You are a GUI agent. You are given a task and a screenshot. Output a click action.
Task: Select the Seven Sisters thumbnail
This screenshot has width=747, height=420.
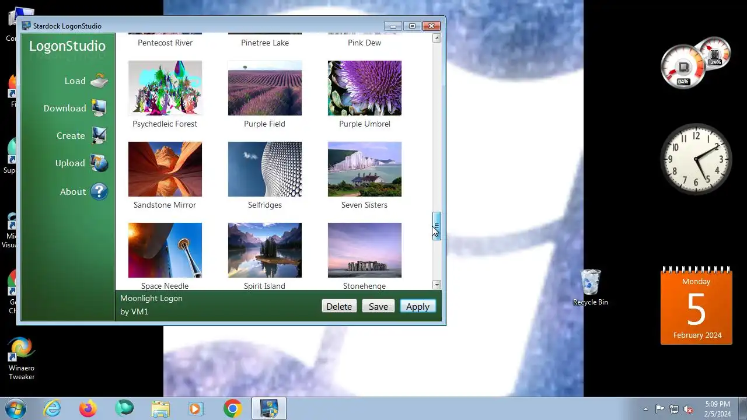pyautogui.click(x=365, y=169)
